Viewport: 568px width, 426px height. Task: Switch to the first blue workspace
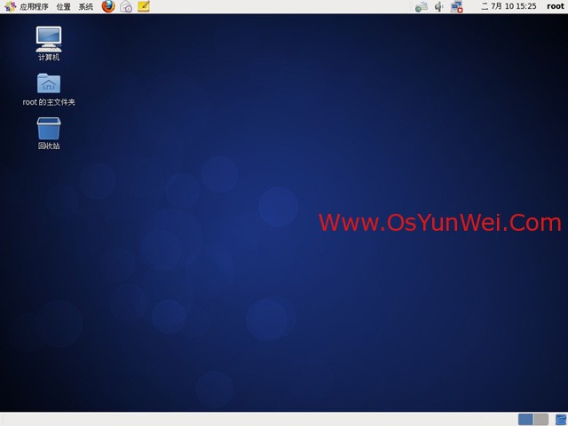[525, 420]
